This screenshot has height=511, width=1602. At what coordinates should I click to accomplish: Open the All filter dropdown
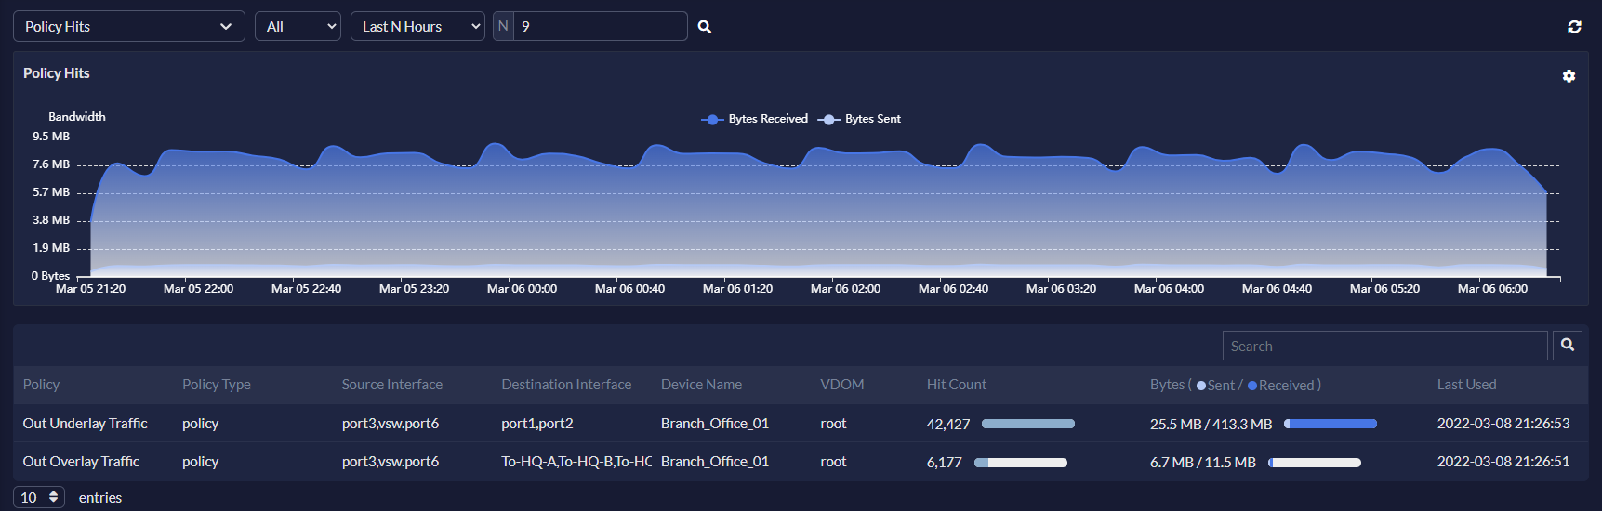click(x=298, y=26)
